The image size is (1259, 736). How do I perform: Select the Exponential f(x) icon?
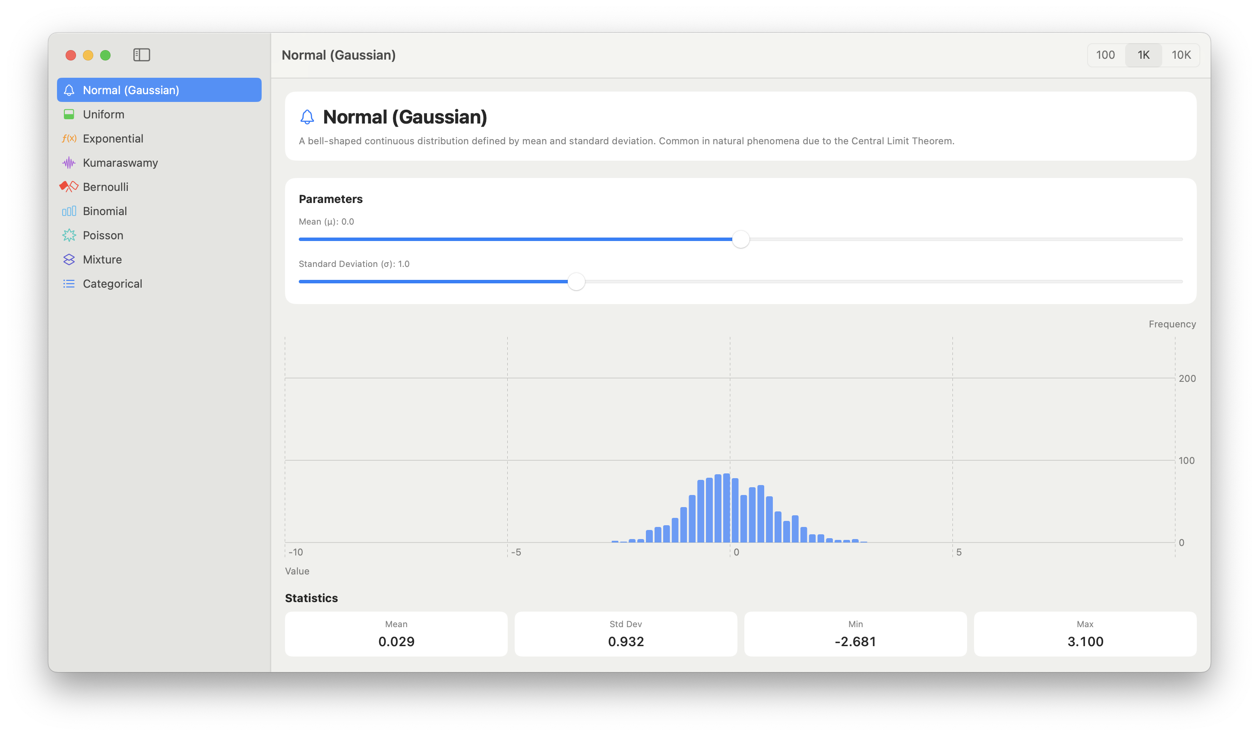coord(69,138)
